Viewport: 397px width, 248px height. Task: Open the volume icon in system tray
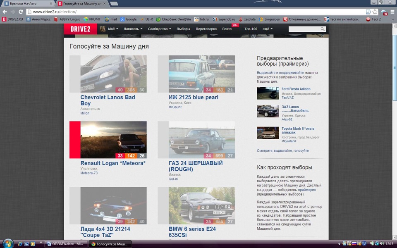[x=382, y=243]
